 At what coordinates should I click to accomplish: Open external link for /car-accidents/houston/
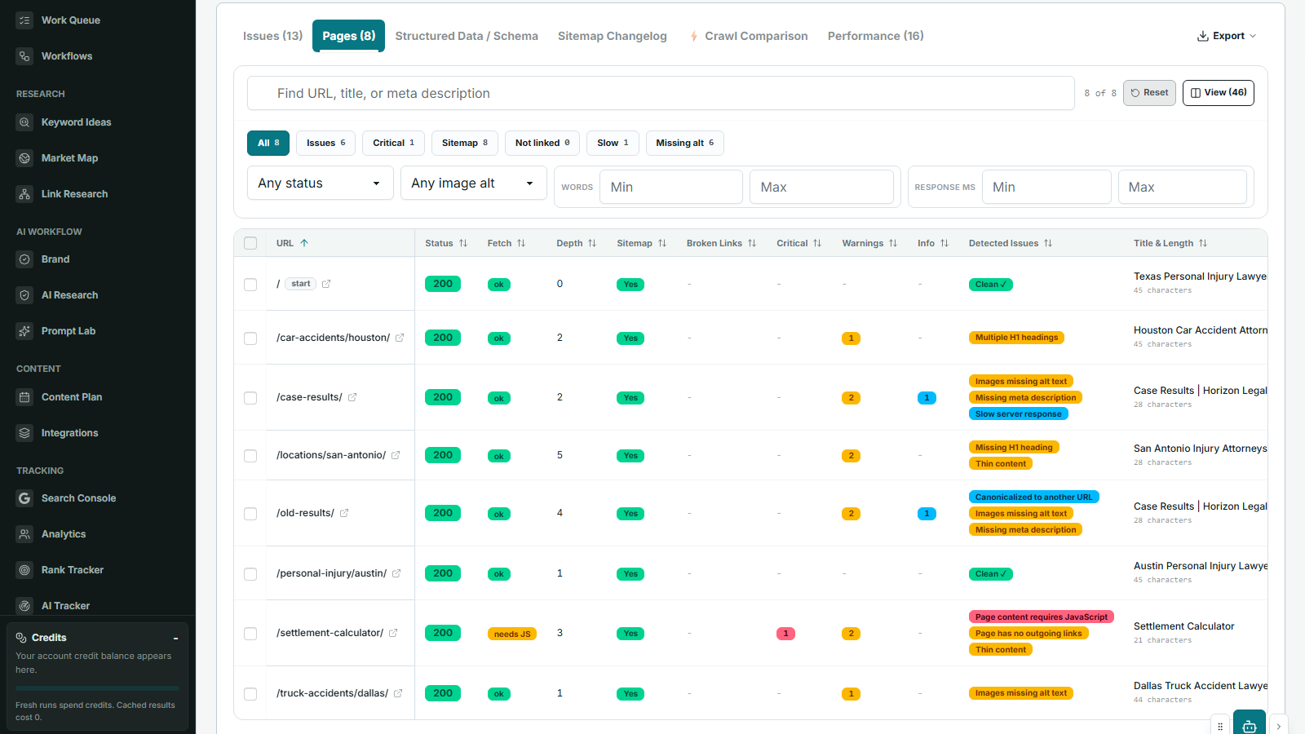[x=400, y=338]
